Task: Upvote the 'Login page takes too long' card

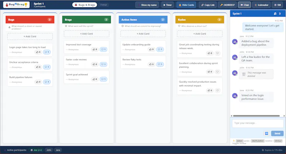Action: click(x=38, y=52)
